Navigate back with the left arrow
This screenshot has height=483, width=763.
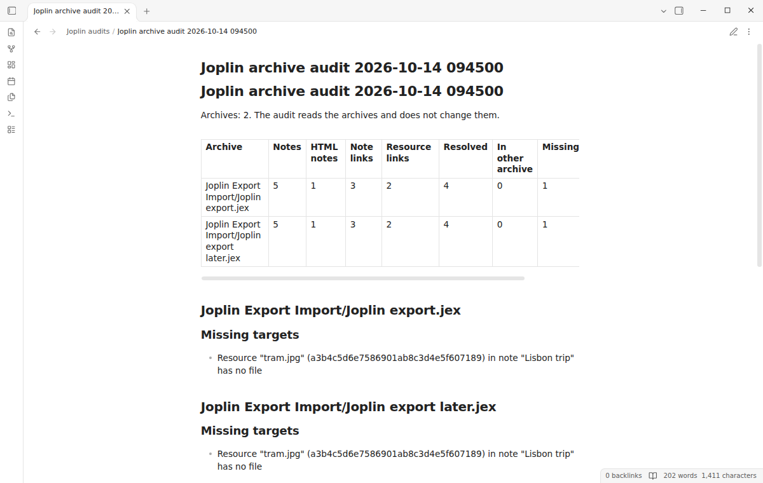point(37,31)
